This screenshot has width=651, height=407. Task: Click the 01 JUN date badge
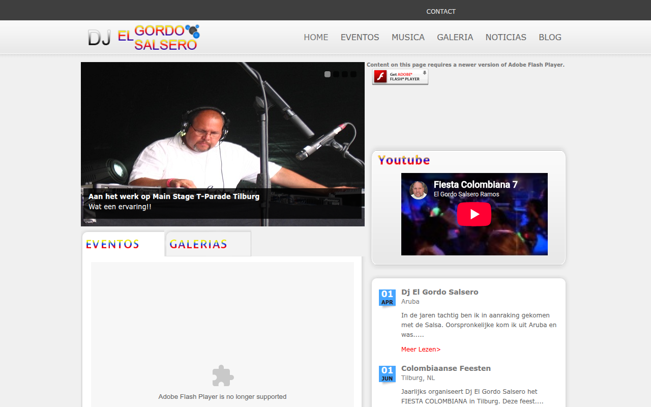pyautogui.click(x=387, y=374)
